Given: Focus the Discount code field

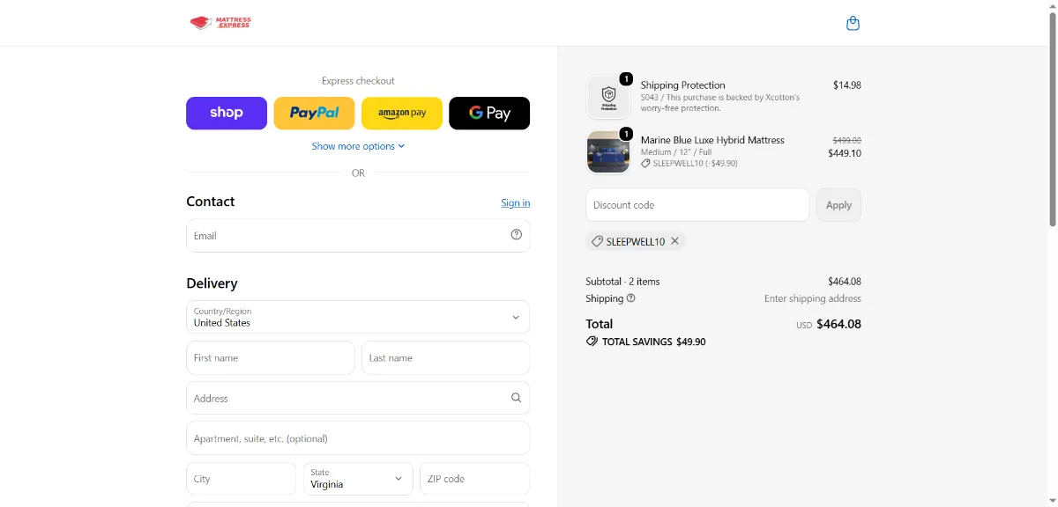Looking at the screenshot, I should tap(697, 205).
